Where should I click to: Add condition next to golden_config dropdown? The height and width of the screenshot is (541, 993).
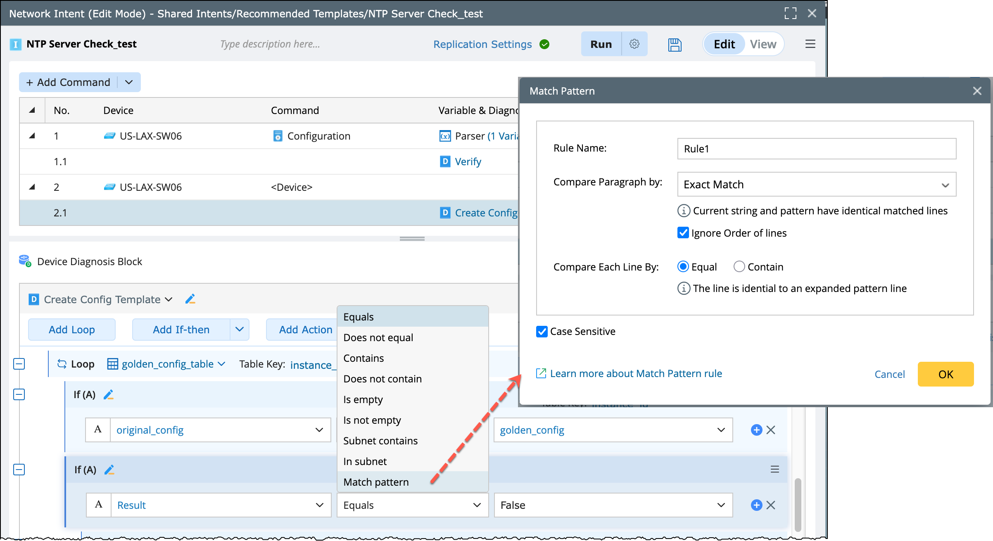pos(756,430)
